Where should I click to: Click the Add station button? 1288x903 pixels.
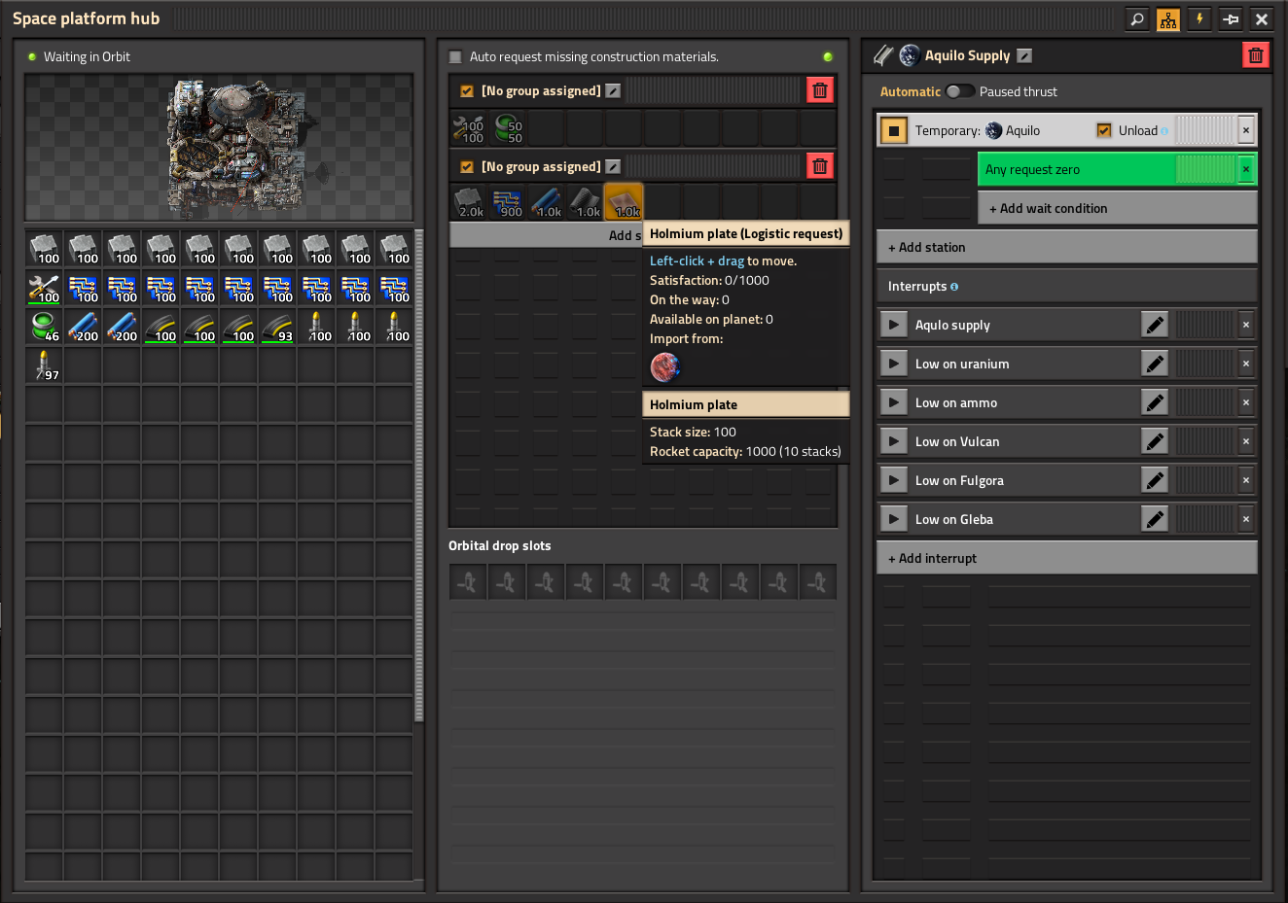pos(1066,247)
